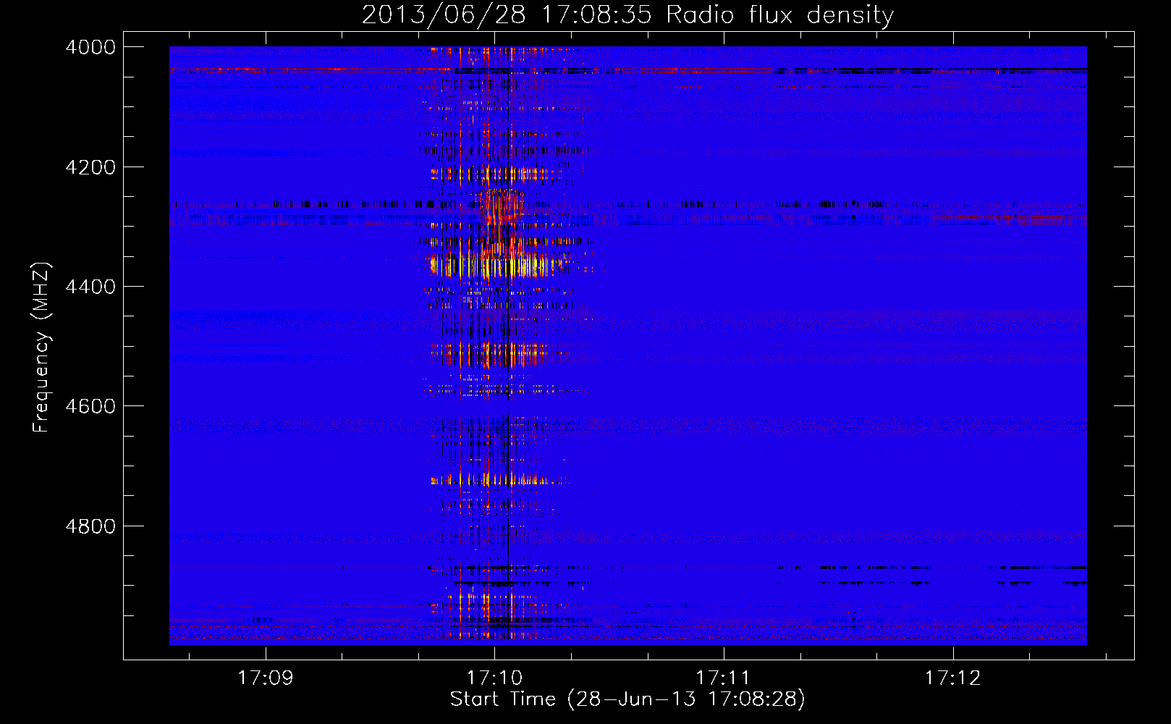The width and height of the screenshot is (1171, 724).
Task: Click the 17:10 time tick label
Action: tap(494, 678)
